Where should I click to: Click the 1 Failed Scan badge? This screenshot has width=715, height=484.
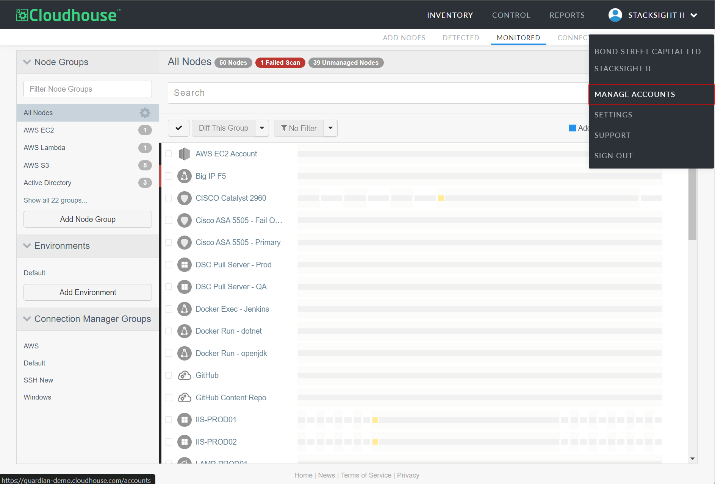pos(280,62)
